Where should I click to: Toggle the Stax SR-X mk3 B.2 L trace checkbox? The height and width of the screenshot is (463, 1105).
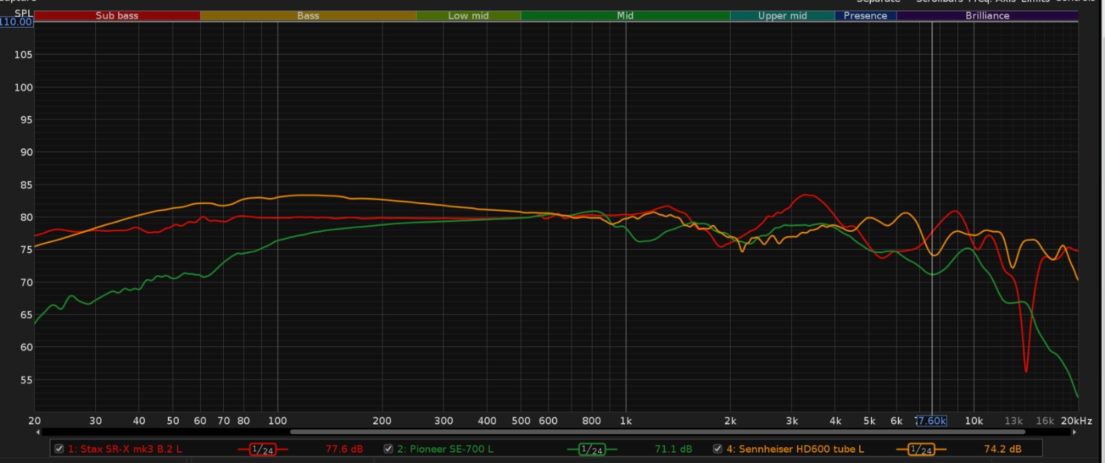(59, 449)
